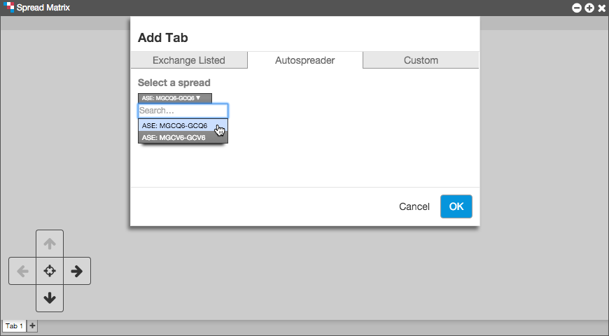Viewport: 609px width, 336px height.
Task: Click the center crosshair recenter button
Action: click(50, 271)
